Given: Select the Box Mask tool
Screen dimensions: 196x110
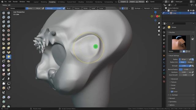Looking at the screenshot, I should [4, 83].
